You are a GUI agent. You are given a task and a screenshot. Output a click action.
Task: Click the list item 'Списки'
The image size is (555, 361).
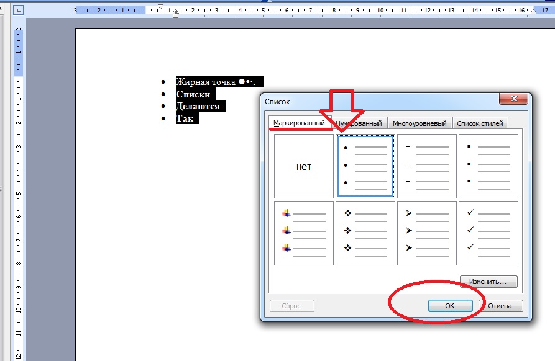click(193, 94)
